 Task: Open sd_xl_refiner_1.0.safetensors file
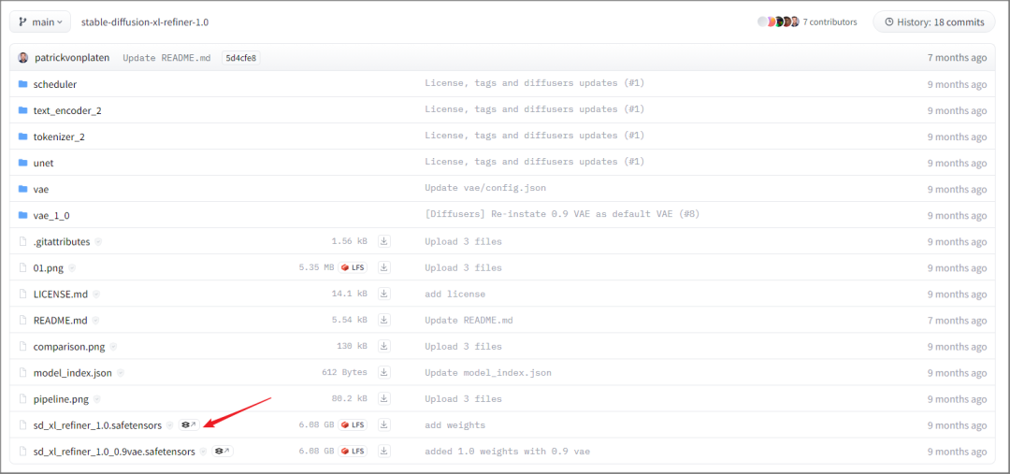pyautogui.click(x=98, y=425)
